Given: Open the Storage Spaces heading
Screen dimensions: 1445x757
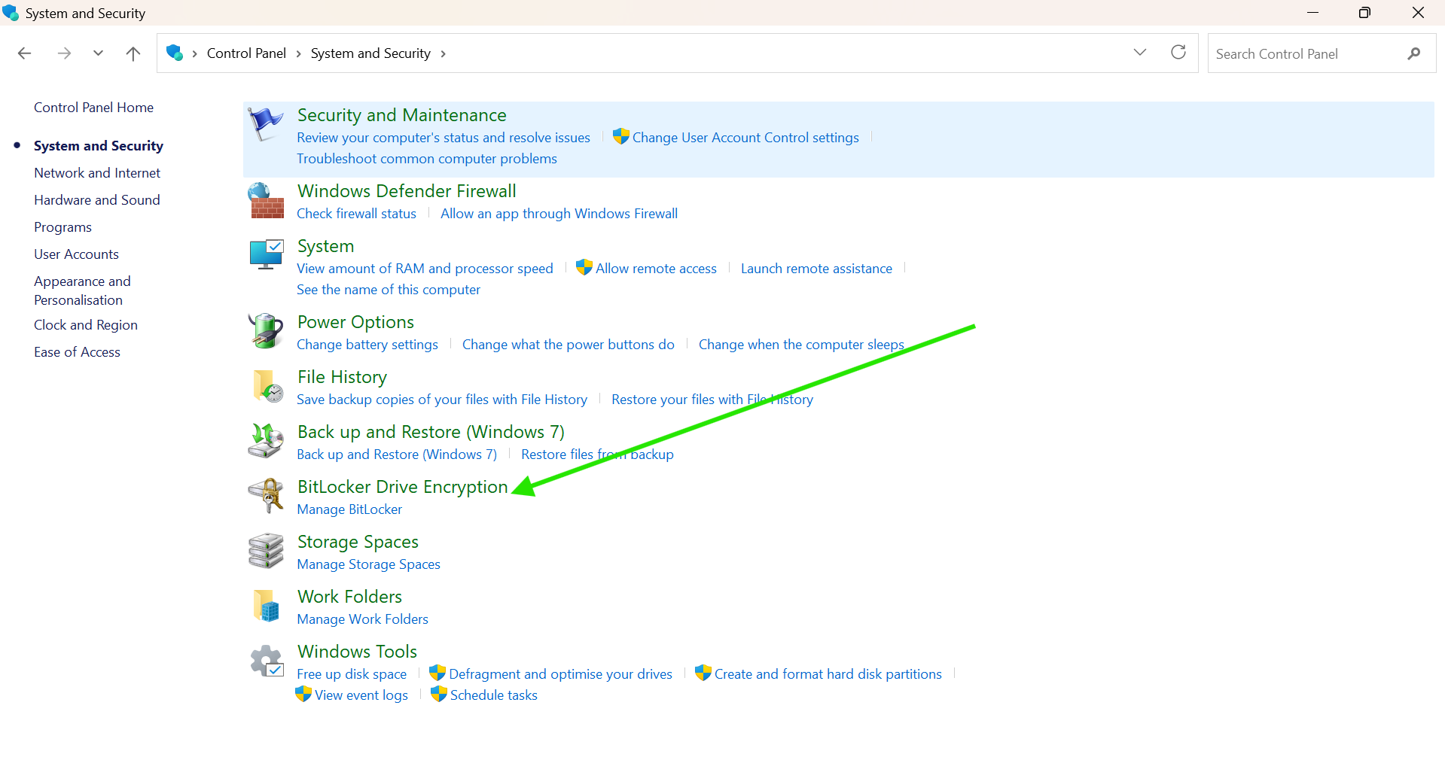Looking at the screenshot, I should (358, 542).
